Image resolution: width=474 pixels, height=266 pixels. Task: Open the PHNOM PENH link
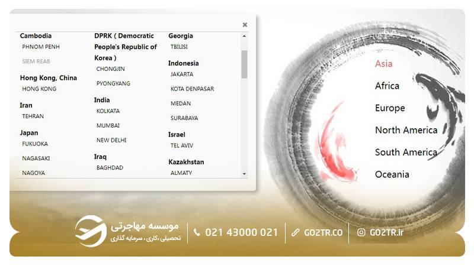[x=41, y=47]
